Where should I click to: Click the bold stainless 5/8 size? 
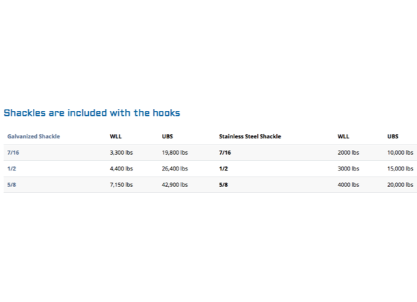224,185
